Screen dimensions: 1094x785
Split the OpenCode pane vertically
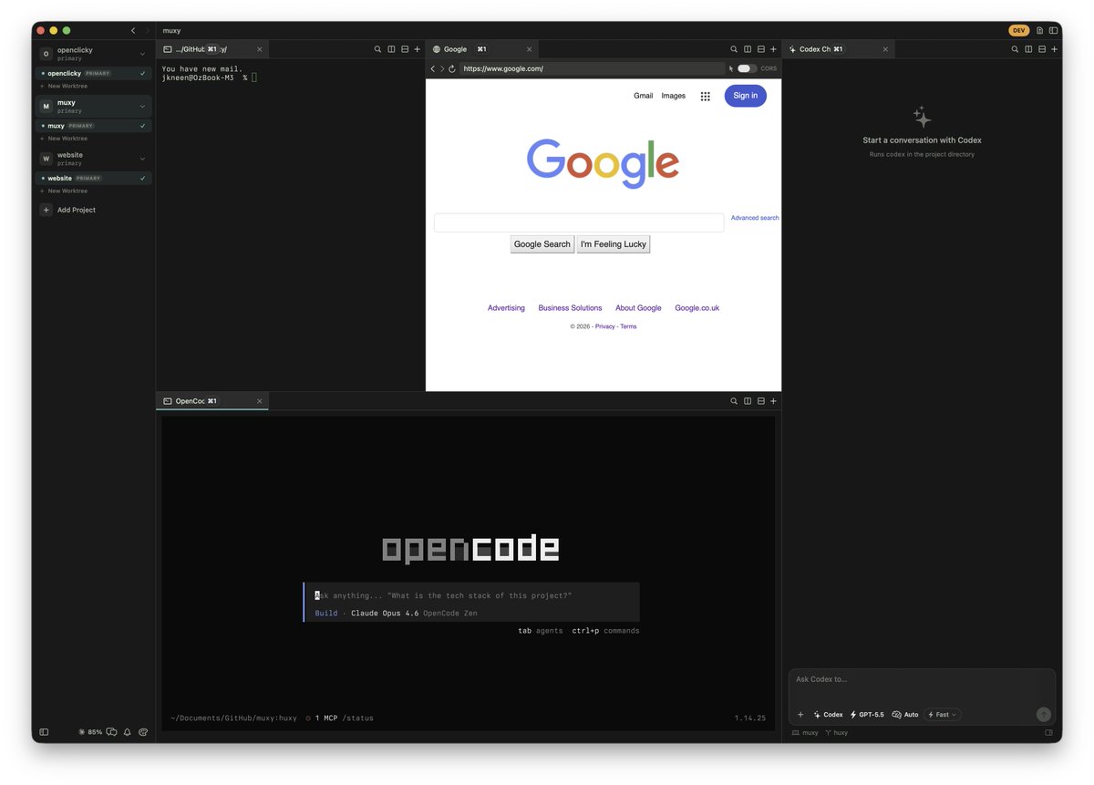coord(748,401)
